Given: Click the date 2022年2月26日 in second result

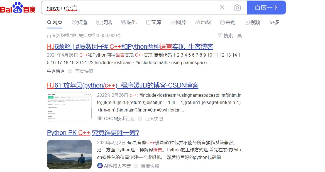Looking at the screenshot, I should [x=113, y=95].
